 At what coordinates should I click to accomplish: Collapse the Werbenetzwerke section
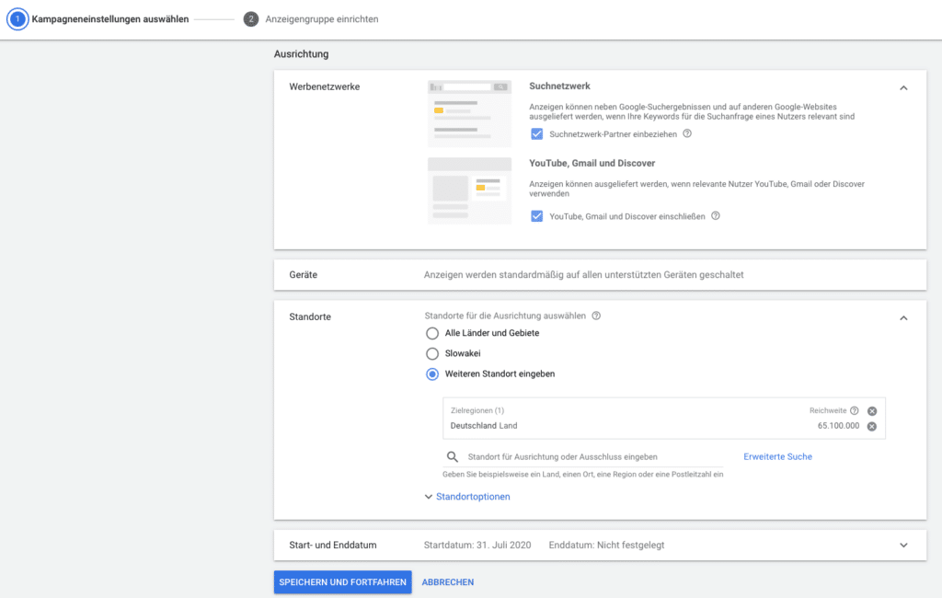click(x=903, y=87)
